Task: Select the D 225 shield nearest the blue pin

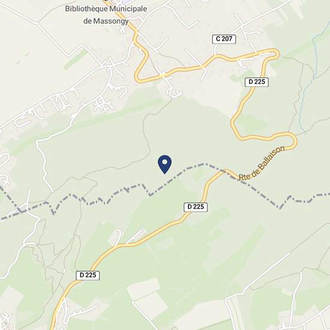Action: click(x=196, y=207)
